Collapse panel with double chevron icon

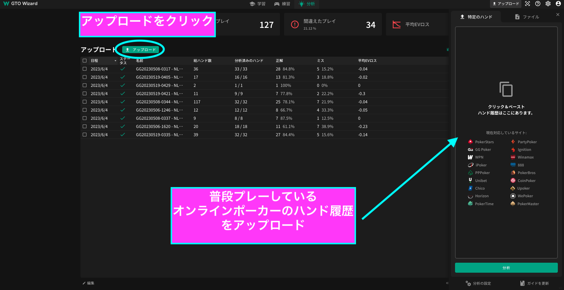(x=447, y=283)
